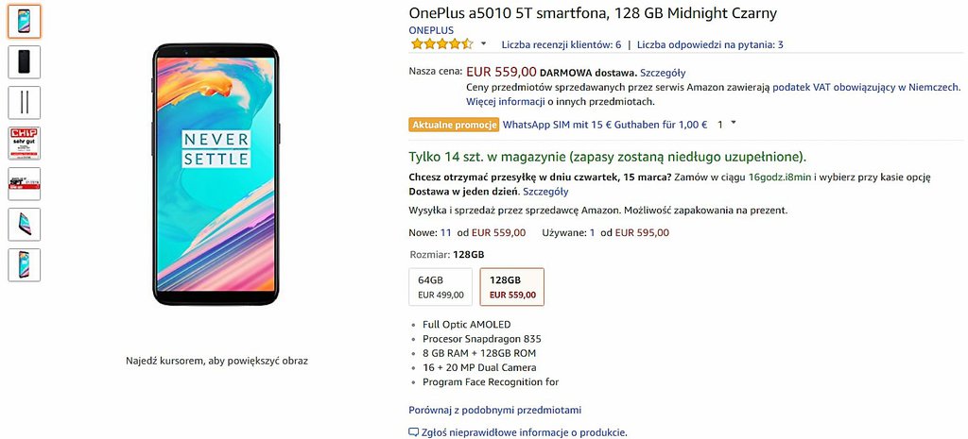This screenshot has height=439, width=968.
Task: Select the last phone thumbnail
Action: pyautogui.click(x=24, y=264)
